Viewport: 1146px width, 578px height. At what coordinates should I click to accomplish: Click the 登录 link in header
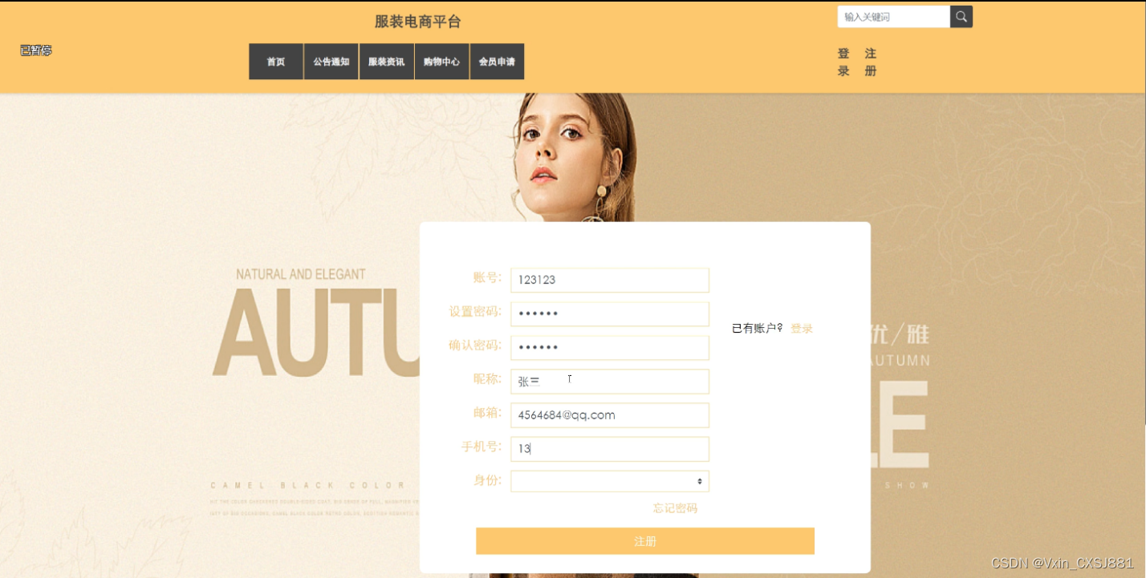[x=843, y=63]
